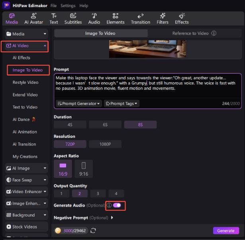Open the AI Avatar tool
The image size is (245, 240).
pyautogui.click(x=33, y=19)
